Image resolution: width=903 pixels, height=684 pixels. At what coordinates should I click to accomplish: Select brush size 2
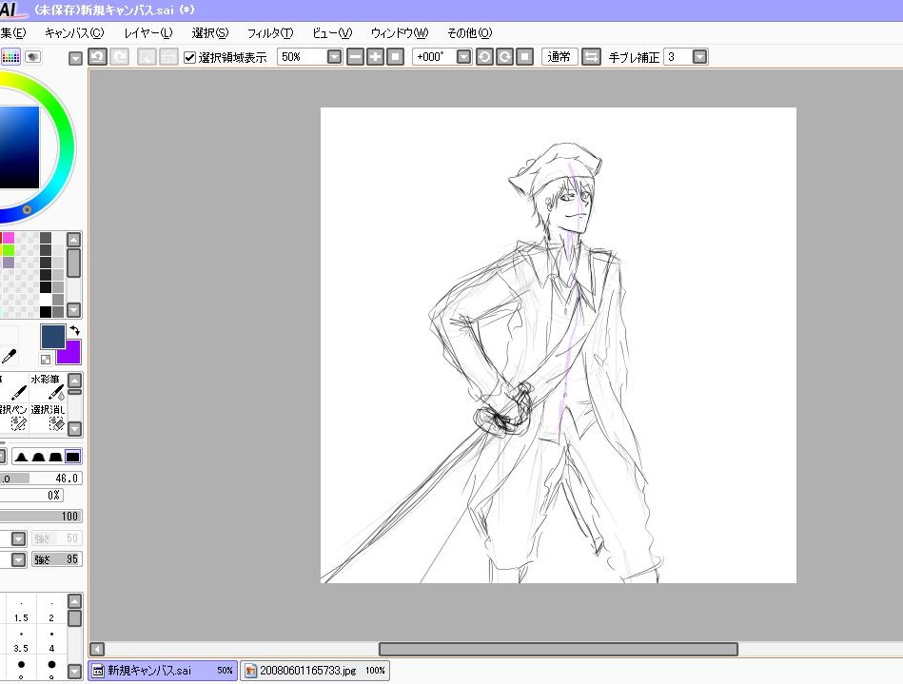(51, 611)
